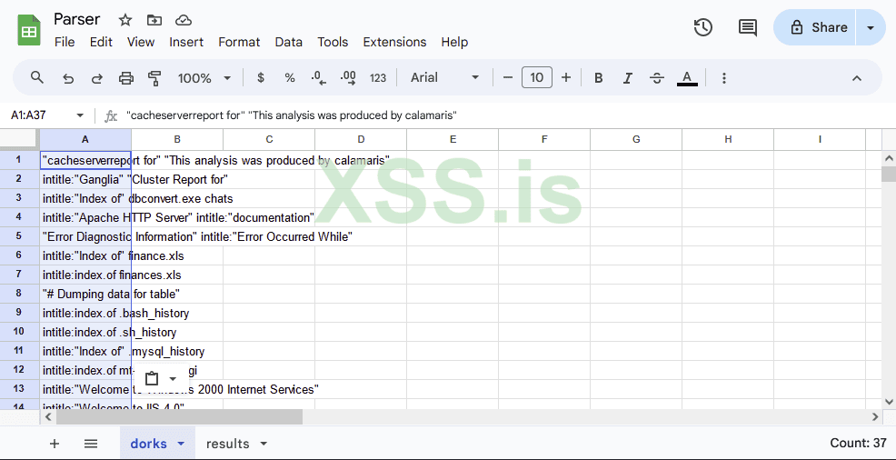Screen dimensions: 896x460
Task: Decrease decimal places
Action: [319, 77]
